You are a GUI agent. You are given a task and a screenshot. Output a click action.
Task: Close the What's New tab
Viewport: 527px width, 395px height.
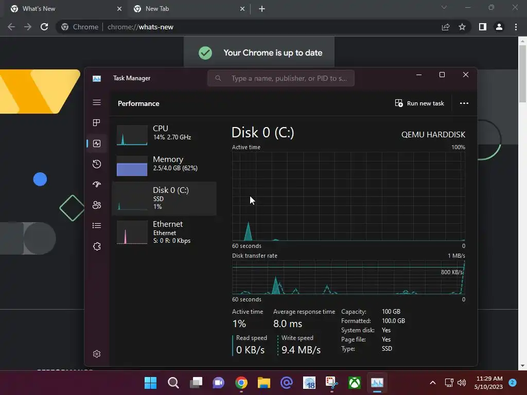point(119,9)
